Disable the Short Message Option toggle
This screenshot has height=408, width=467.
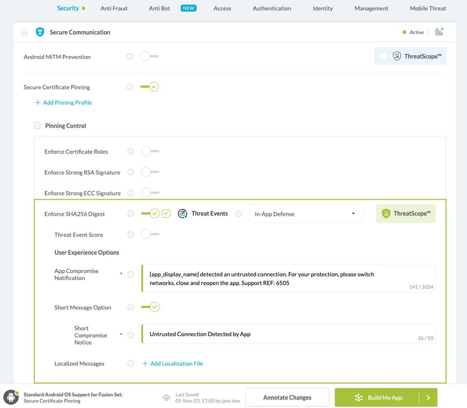(x=150, y=307)
